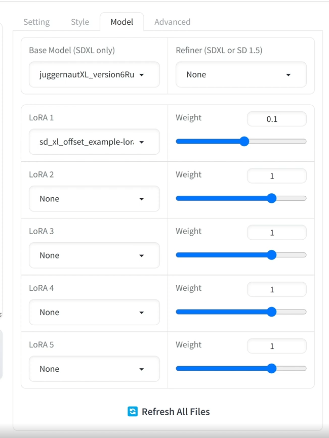The width and height of the screenshot is (329, 438).
Task: Click the LoRA 3 weight slider handle
Action: pyautogui.click(x=271, y=255)
